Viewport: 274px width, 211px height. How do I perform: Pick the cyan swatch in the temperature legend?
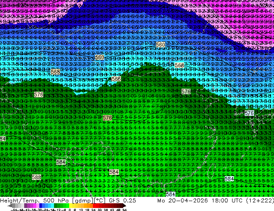52,205
